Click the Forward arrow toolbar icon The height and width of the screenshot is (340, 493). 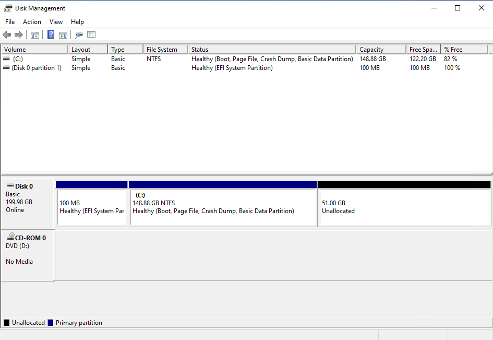tap(19, 35)
